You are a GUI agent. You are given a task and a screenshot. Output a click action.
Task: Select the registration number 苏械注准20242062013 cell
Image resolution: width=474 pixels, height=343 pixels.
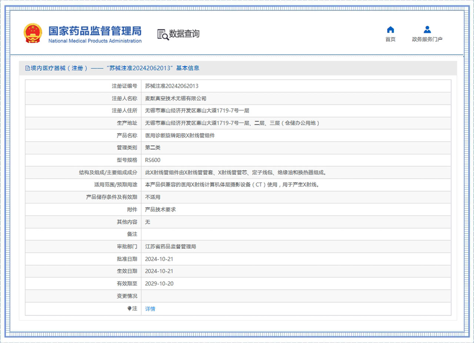click(172, 86)
